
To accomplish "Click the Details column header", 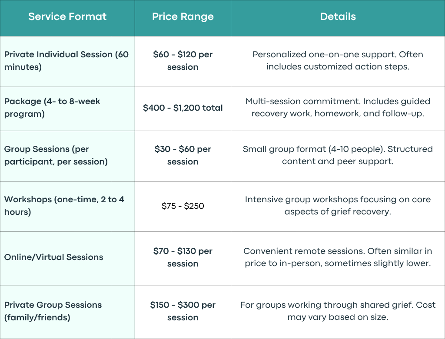I will [x=338, y=17].
